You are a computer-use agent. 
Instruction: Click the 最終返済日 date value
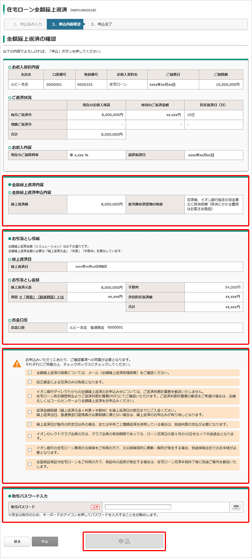tap(201, 155)
